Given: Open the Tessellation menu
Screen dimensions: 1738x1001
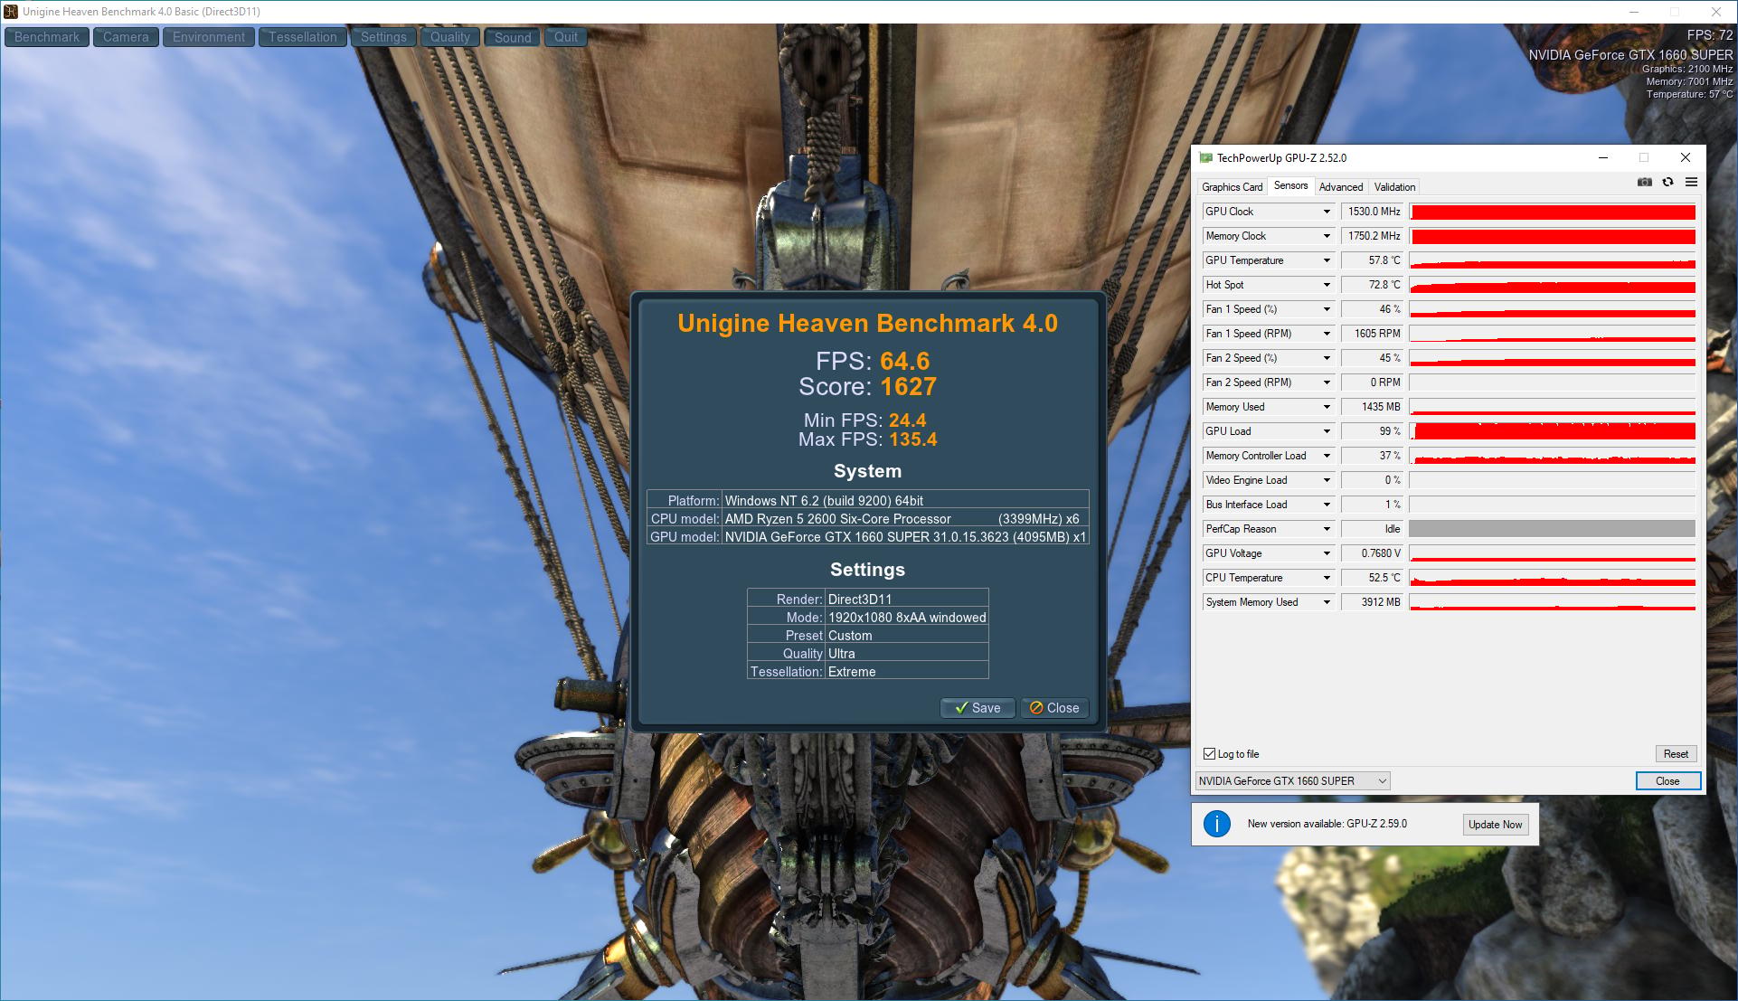Looking at the screenshot, I should point(303,37).
